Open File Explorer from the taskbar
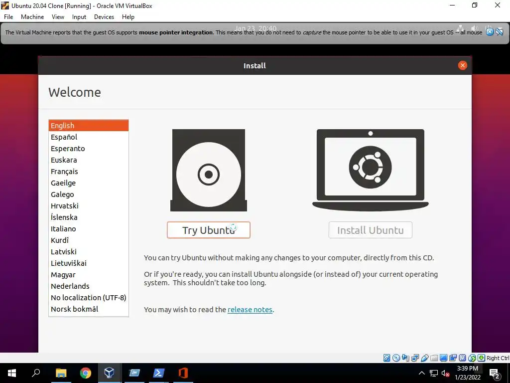 [61, 373]
